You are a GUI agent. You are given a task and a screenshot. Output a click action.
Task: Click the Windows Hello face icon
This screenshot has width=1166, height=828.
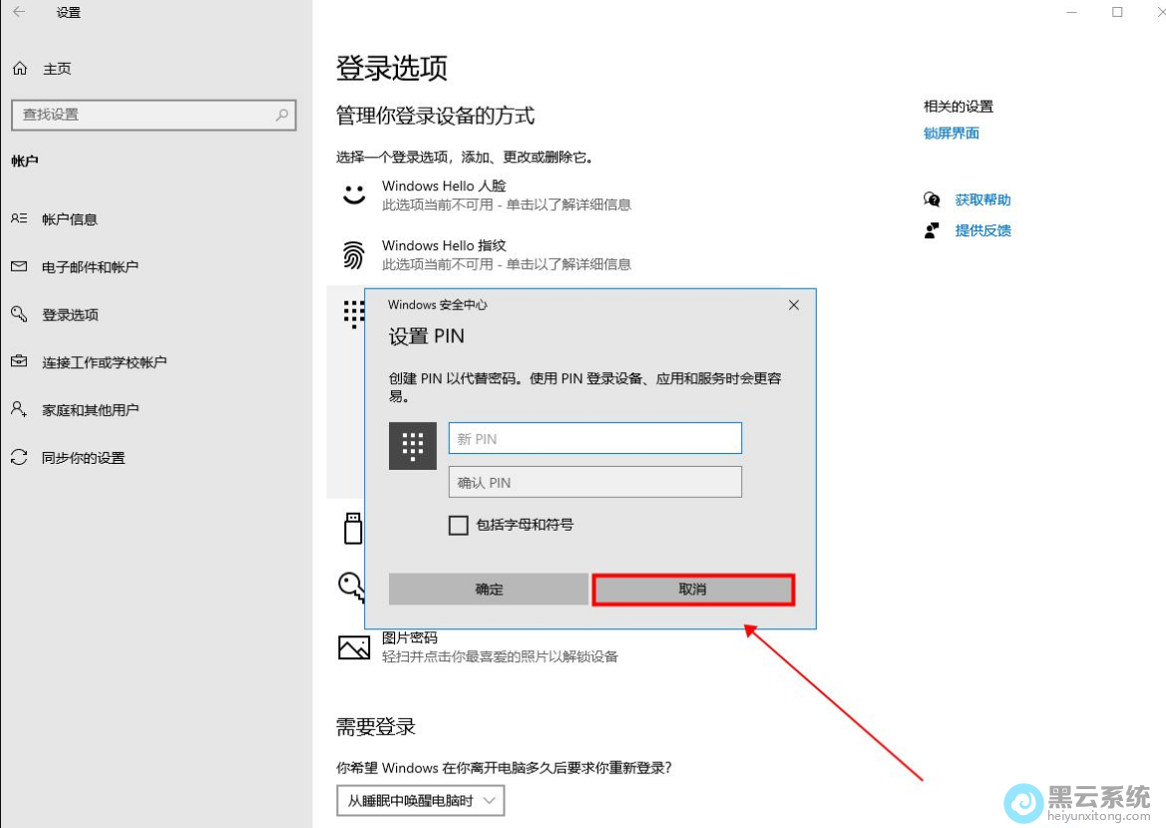coord(354,195)
